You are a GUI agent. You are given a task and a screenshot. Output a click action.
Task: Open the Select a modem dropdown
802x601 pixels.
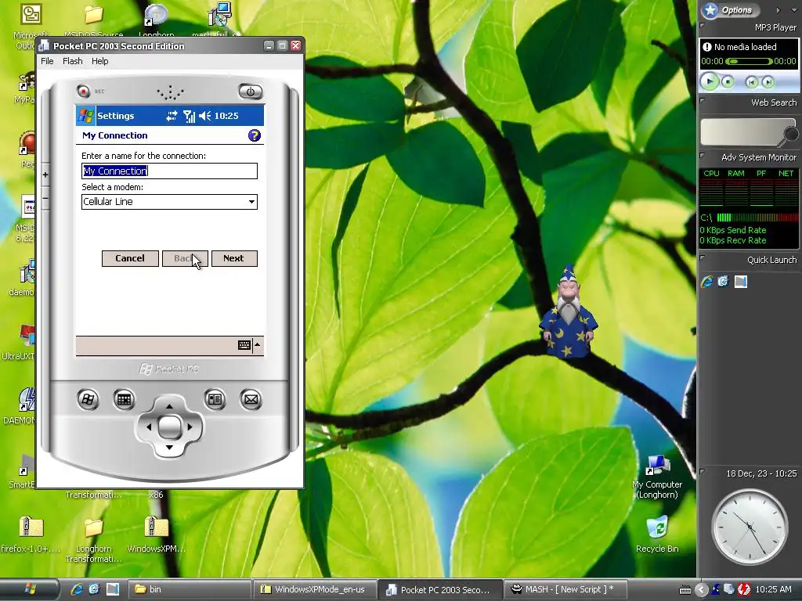click(x=169, y=202)
